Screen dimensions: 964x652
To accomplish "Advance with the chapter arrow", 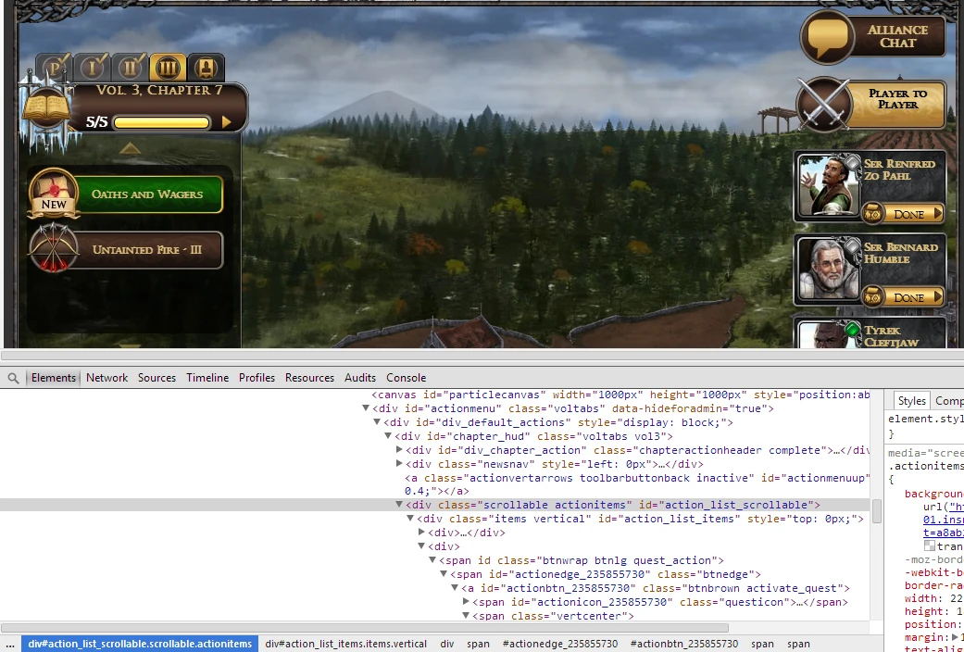I will [226, 122].
